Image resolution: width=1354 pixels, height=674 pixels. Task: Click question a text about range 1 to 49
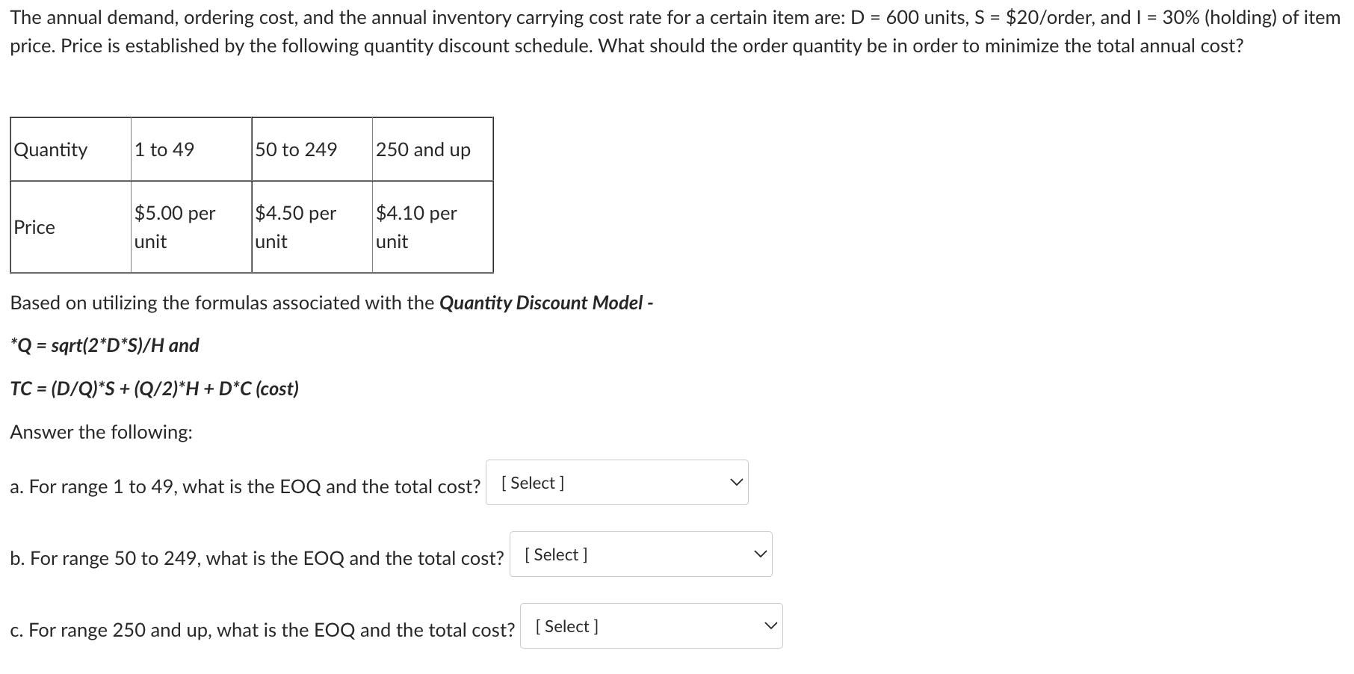point(244,486)
